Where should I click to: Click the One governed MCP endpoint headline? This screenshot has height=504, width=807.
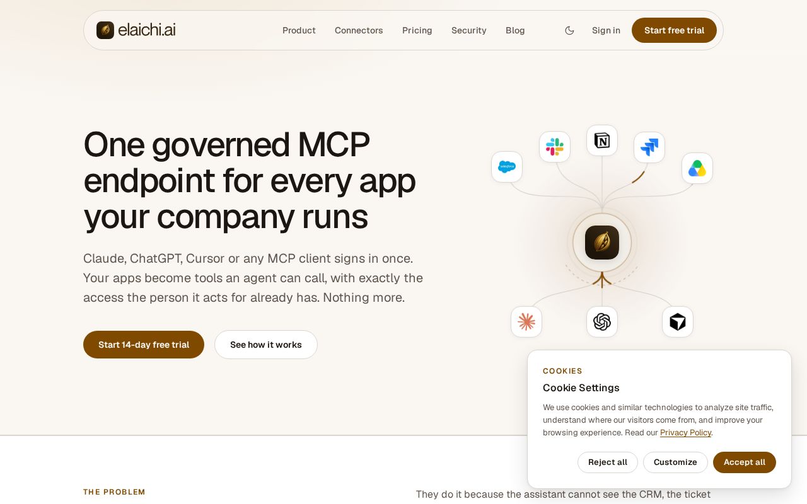click(x=250, y=180)
